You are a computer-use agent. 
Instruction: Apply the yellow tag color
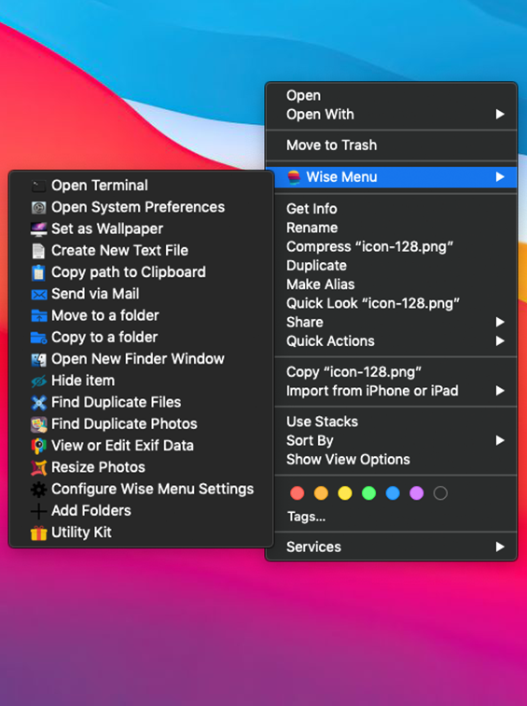click(x=345, y=493)
